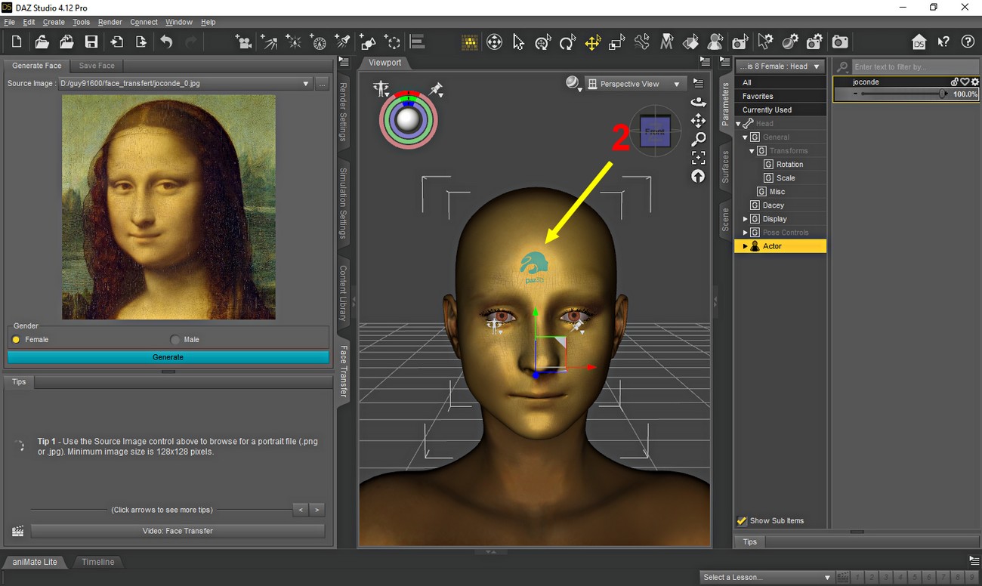Select the Scale tool

click(x=617, y=42)
